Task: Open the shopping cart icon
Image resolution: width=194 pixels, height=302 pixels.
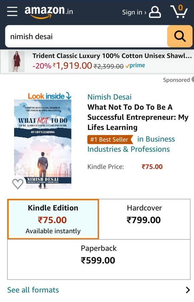Action: 179,11
